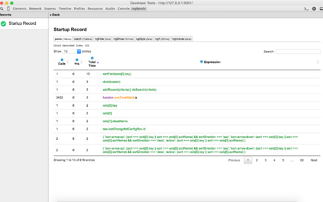Switch to the watch tab
323x202 pixels.
(x=83, y=39)
